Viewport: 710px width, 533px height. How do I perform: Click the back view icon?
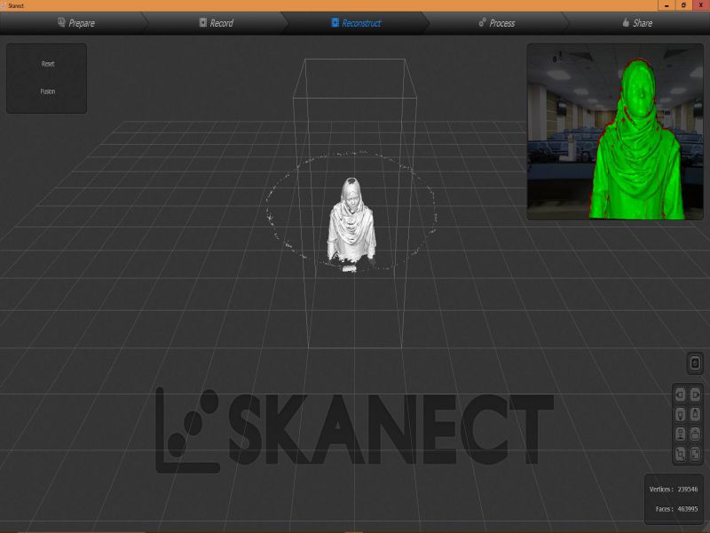(x=696, y=434)
